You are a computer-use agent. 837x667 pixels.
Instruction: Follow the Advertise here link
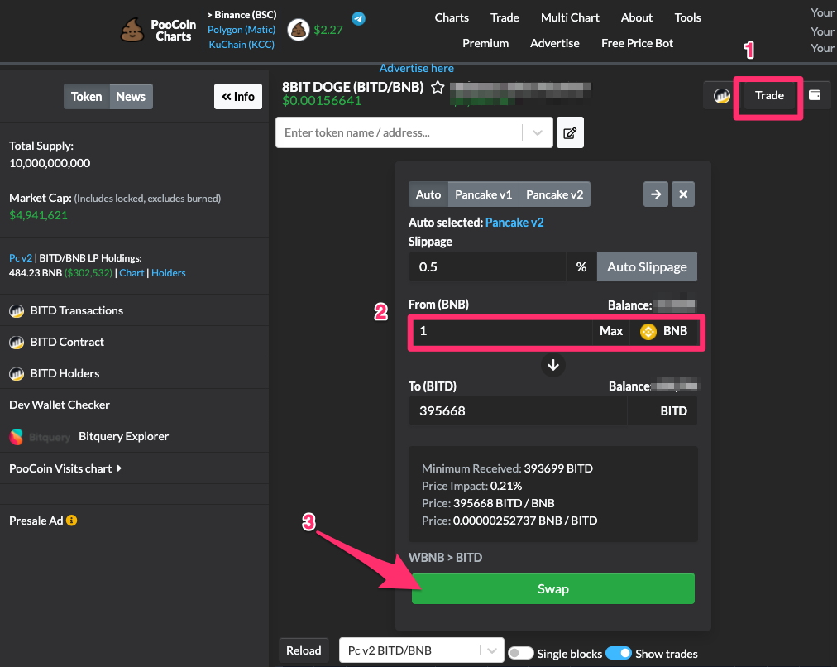click(x=416, y=69)
